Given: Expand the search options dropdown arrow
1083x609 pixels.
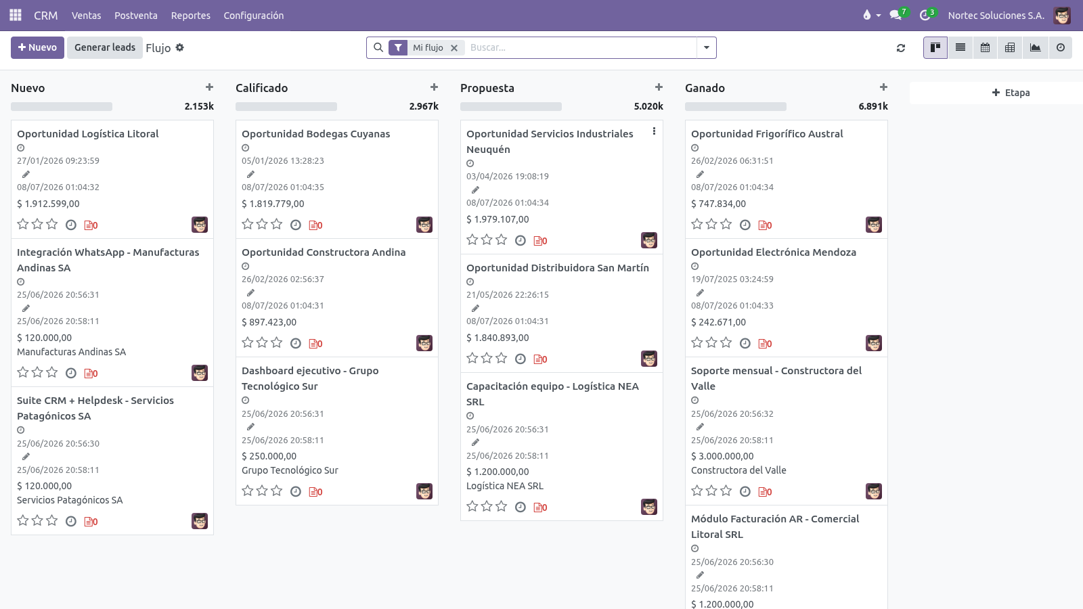Looking at the screenshot, I should [x=706, y=47].
